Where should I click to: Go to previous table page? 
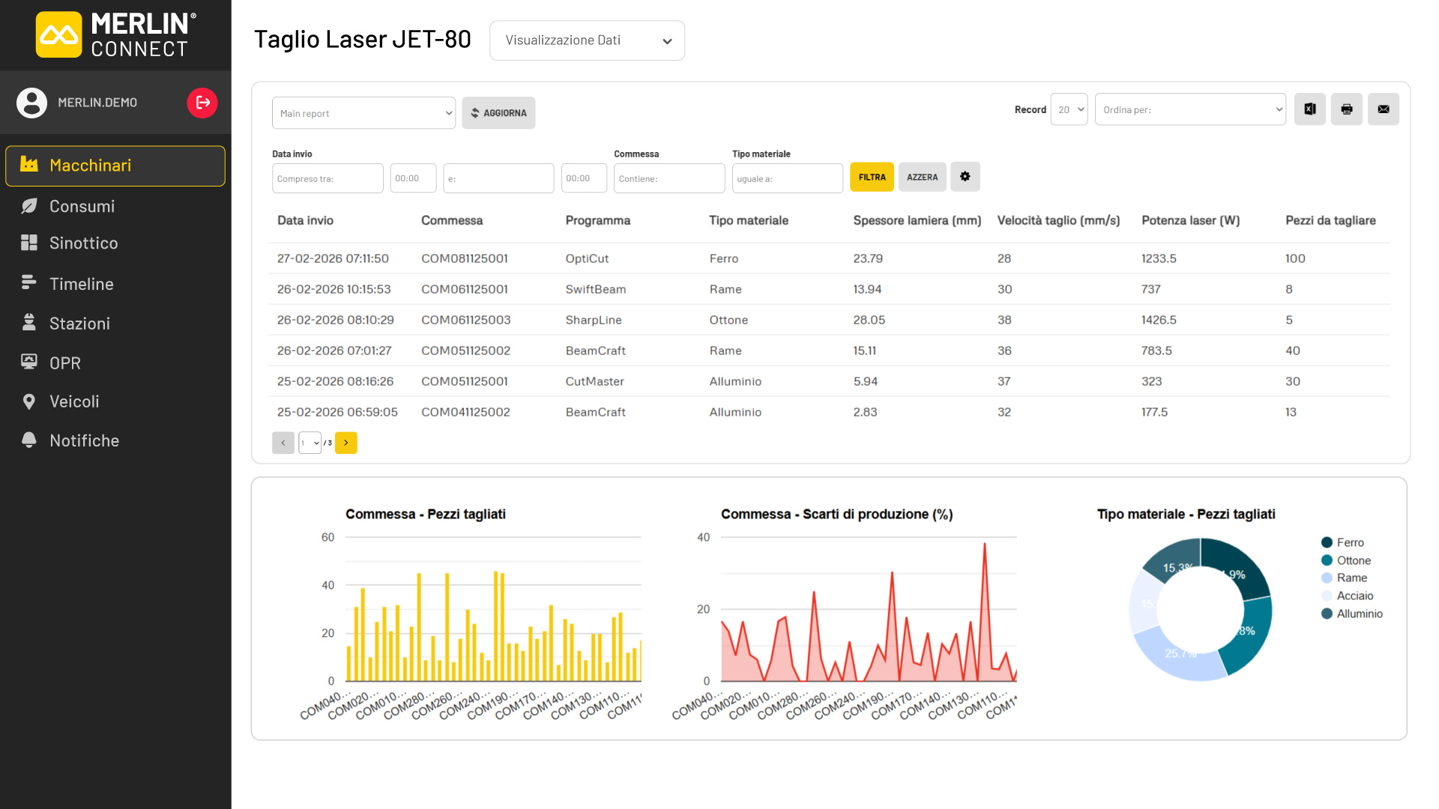click(283, 443)
